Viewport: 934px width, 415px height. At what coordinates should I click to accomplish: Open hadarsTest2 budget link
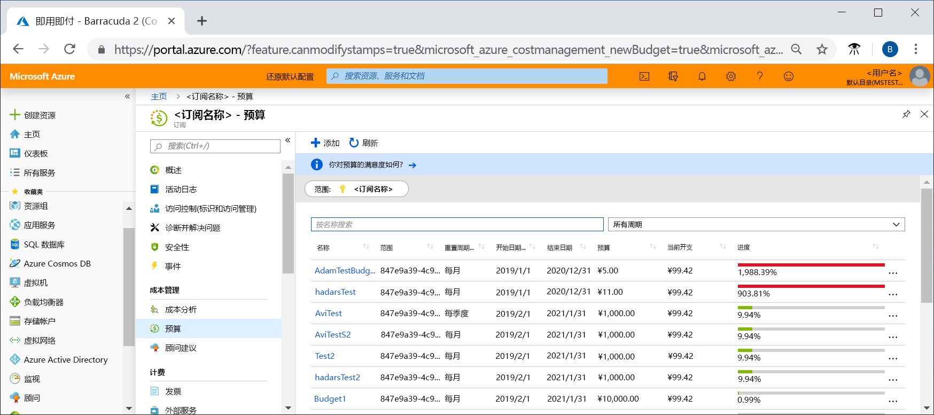pos(337,378)
